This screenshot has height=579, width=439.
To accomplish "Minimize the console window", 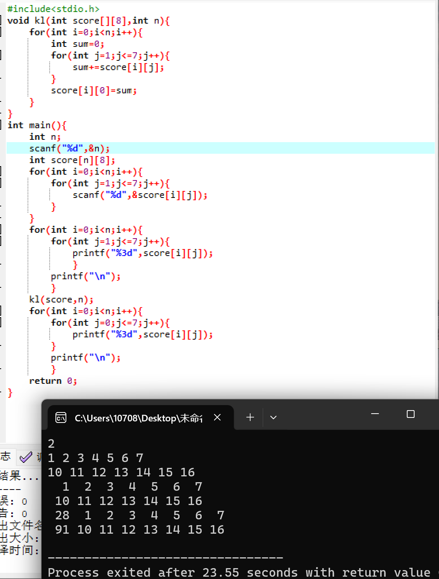I will (375, 414).
